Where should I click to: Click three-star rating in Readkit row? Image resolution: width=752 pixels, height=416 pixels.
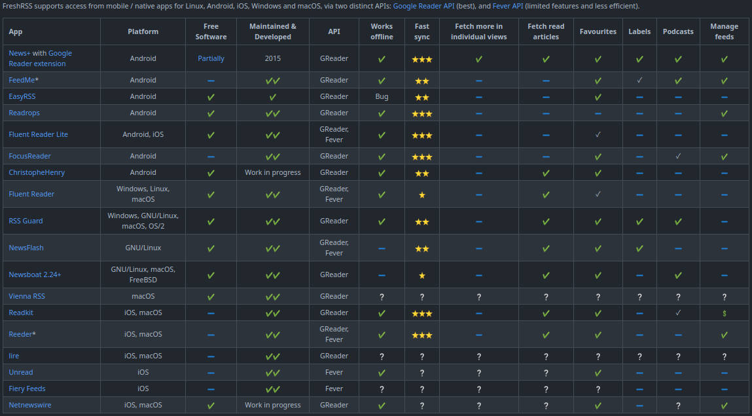tap(422, 313)
